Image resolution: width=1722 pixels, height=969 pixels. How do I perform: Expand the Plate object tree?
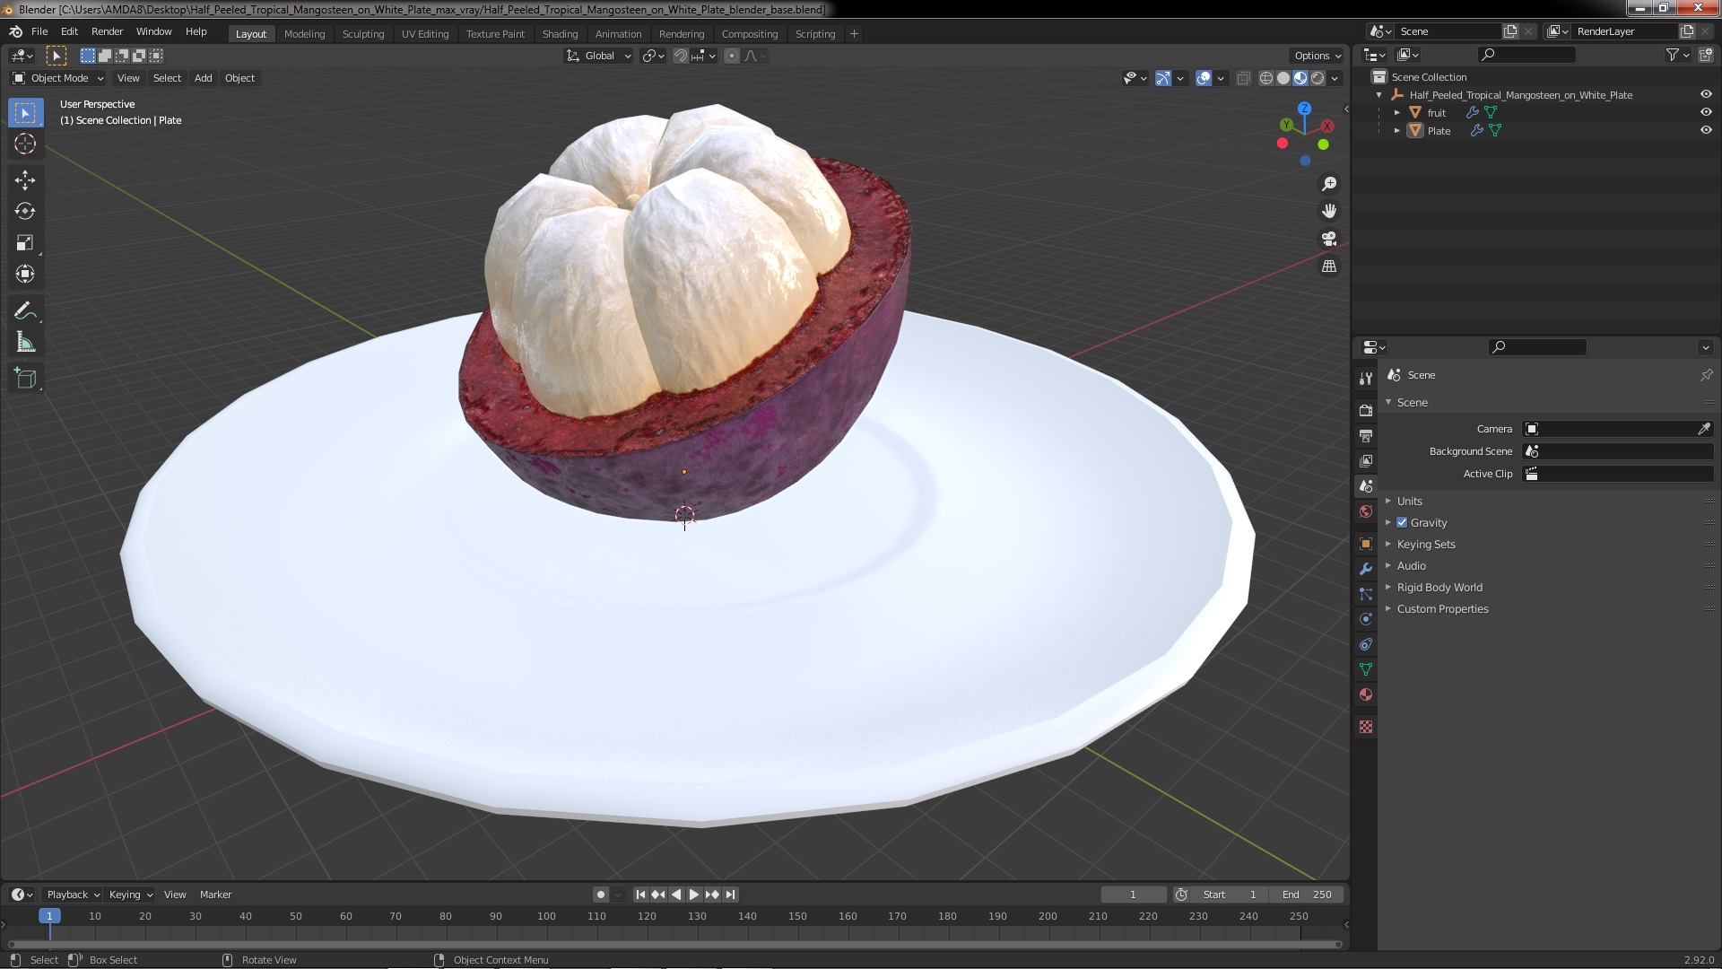1396,130
